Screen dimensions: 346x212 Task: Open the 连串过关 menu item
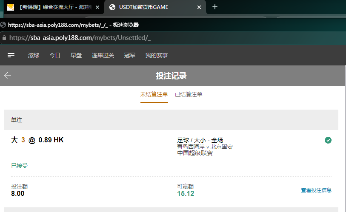pos(103,55)
